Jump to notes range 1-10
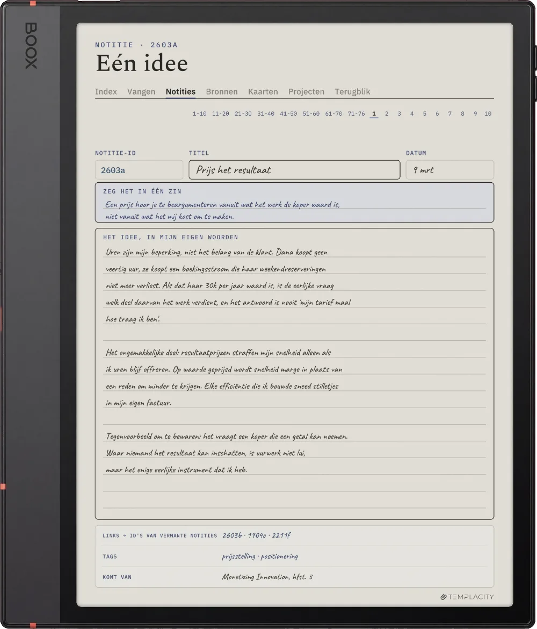The image size is (537, 629). tap(200, 113)
